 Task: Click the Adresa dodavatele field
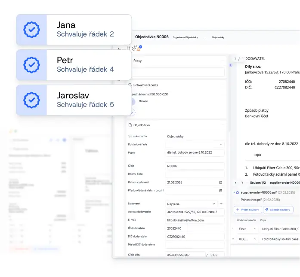coord(195,212)
